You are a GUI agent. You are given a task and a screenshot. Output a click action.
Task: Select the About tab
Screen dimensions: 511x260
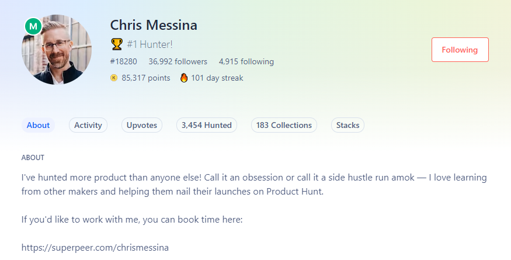coord(38,125)
